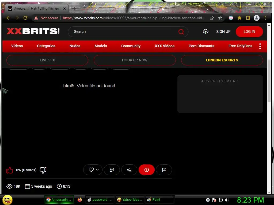
Task: Switch to Yahoo! Messenger taskbar window
Action: (x=130, y=200)
